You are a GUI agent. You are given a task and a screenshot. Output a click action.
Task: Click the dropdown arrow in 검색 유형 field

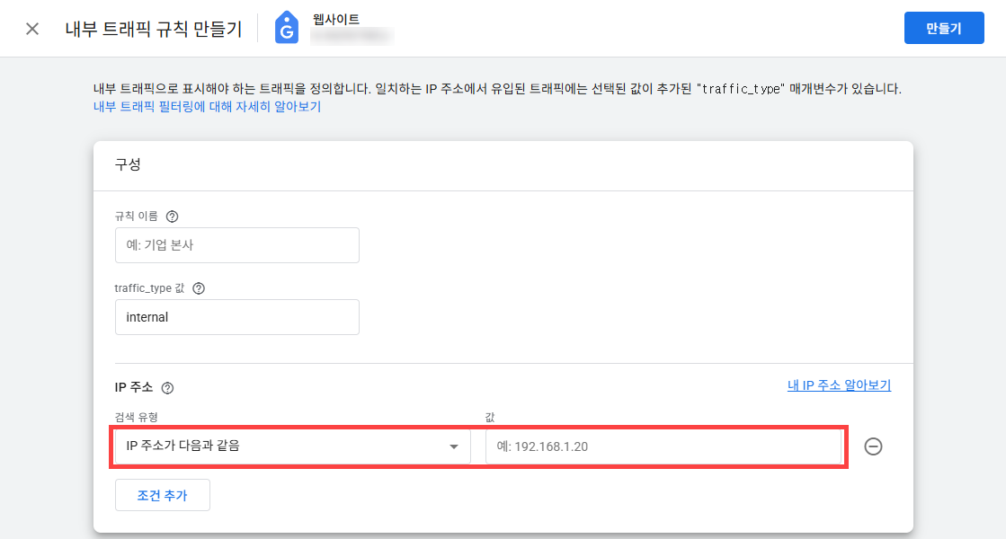click(454, 446)
